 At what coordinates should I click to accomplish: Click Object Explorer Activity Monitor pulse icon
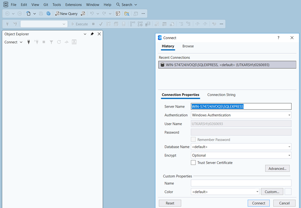pos(67,42)
